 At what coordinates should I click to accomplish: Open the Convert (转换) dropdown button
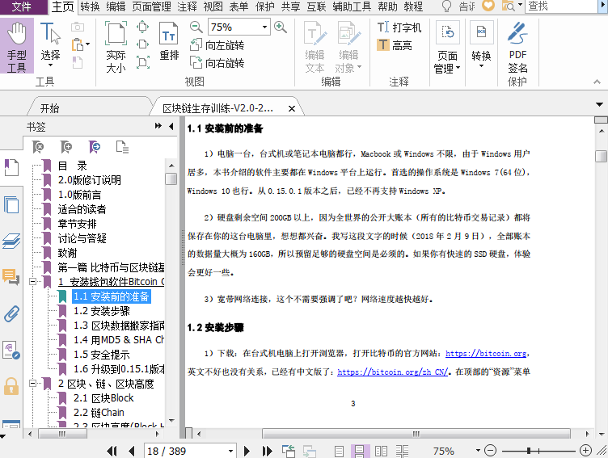(481, 45)
